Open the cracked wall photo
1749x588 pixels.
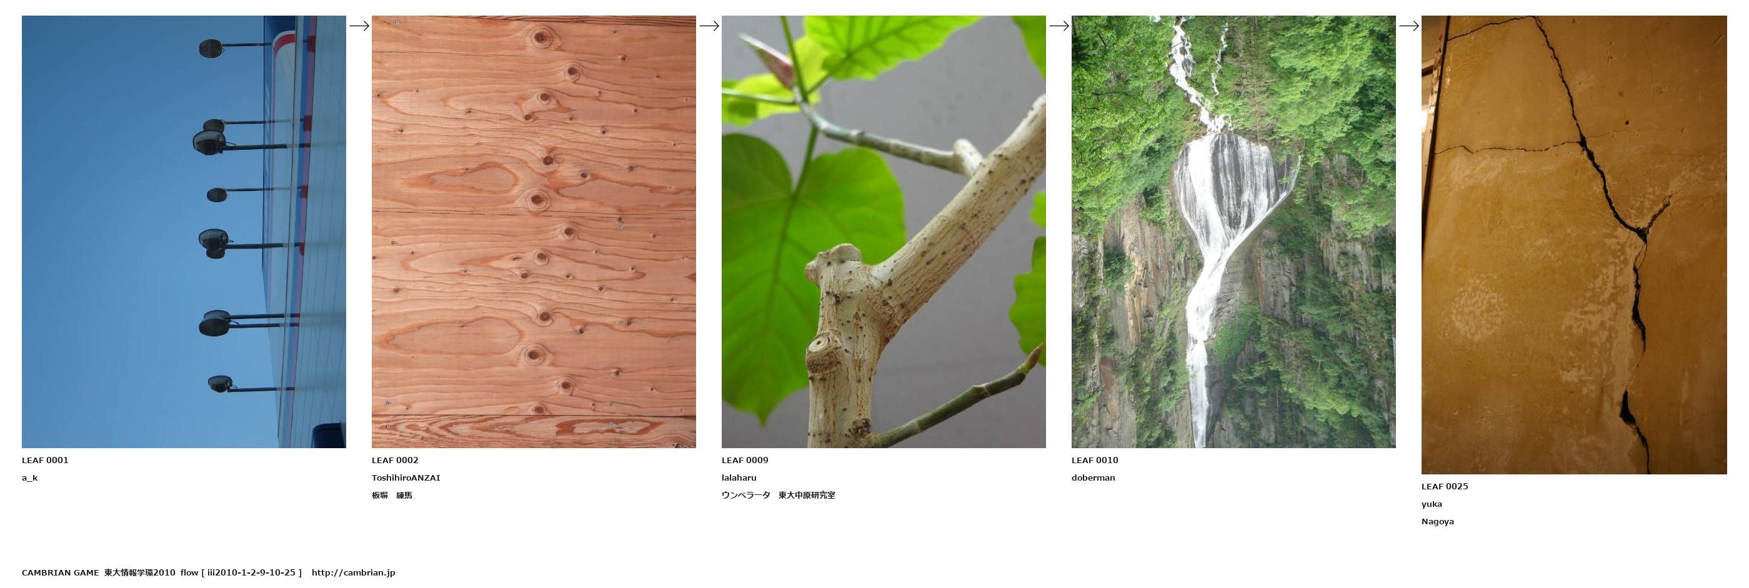click(x=1574, y=245)
